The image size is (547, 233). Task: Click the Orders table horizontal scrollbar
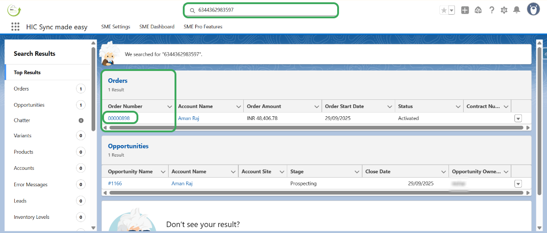[317, 128]
